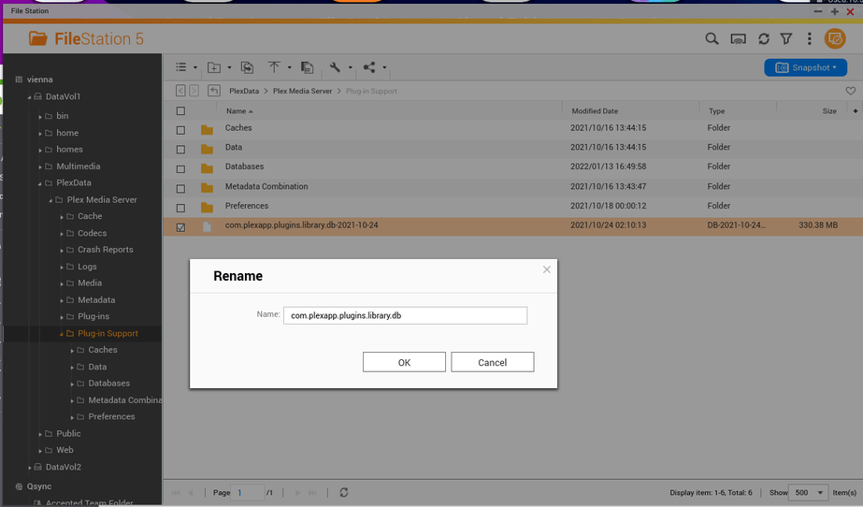863x507 pixels.
Task: Check the Data row checkbox
Action: coord(180,150)
